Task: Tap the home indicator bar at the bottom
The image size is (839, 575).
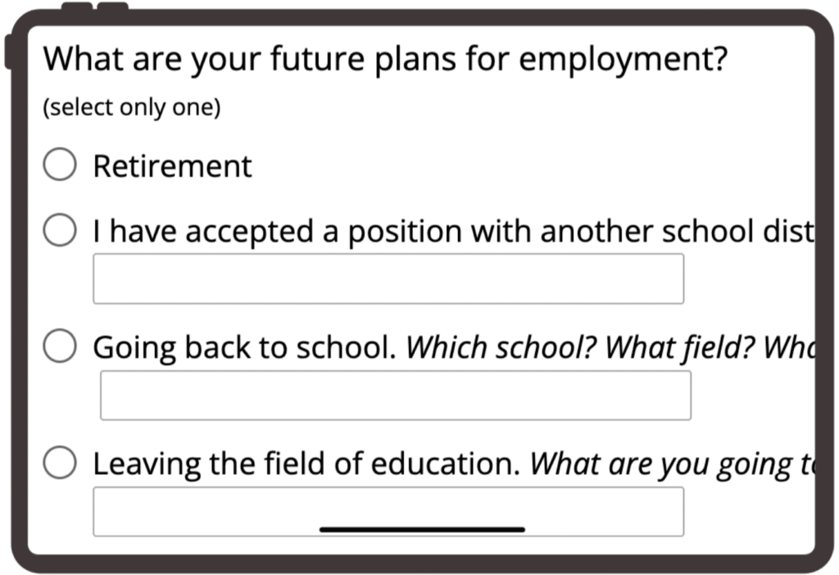Action: pos(422,530)
